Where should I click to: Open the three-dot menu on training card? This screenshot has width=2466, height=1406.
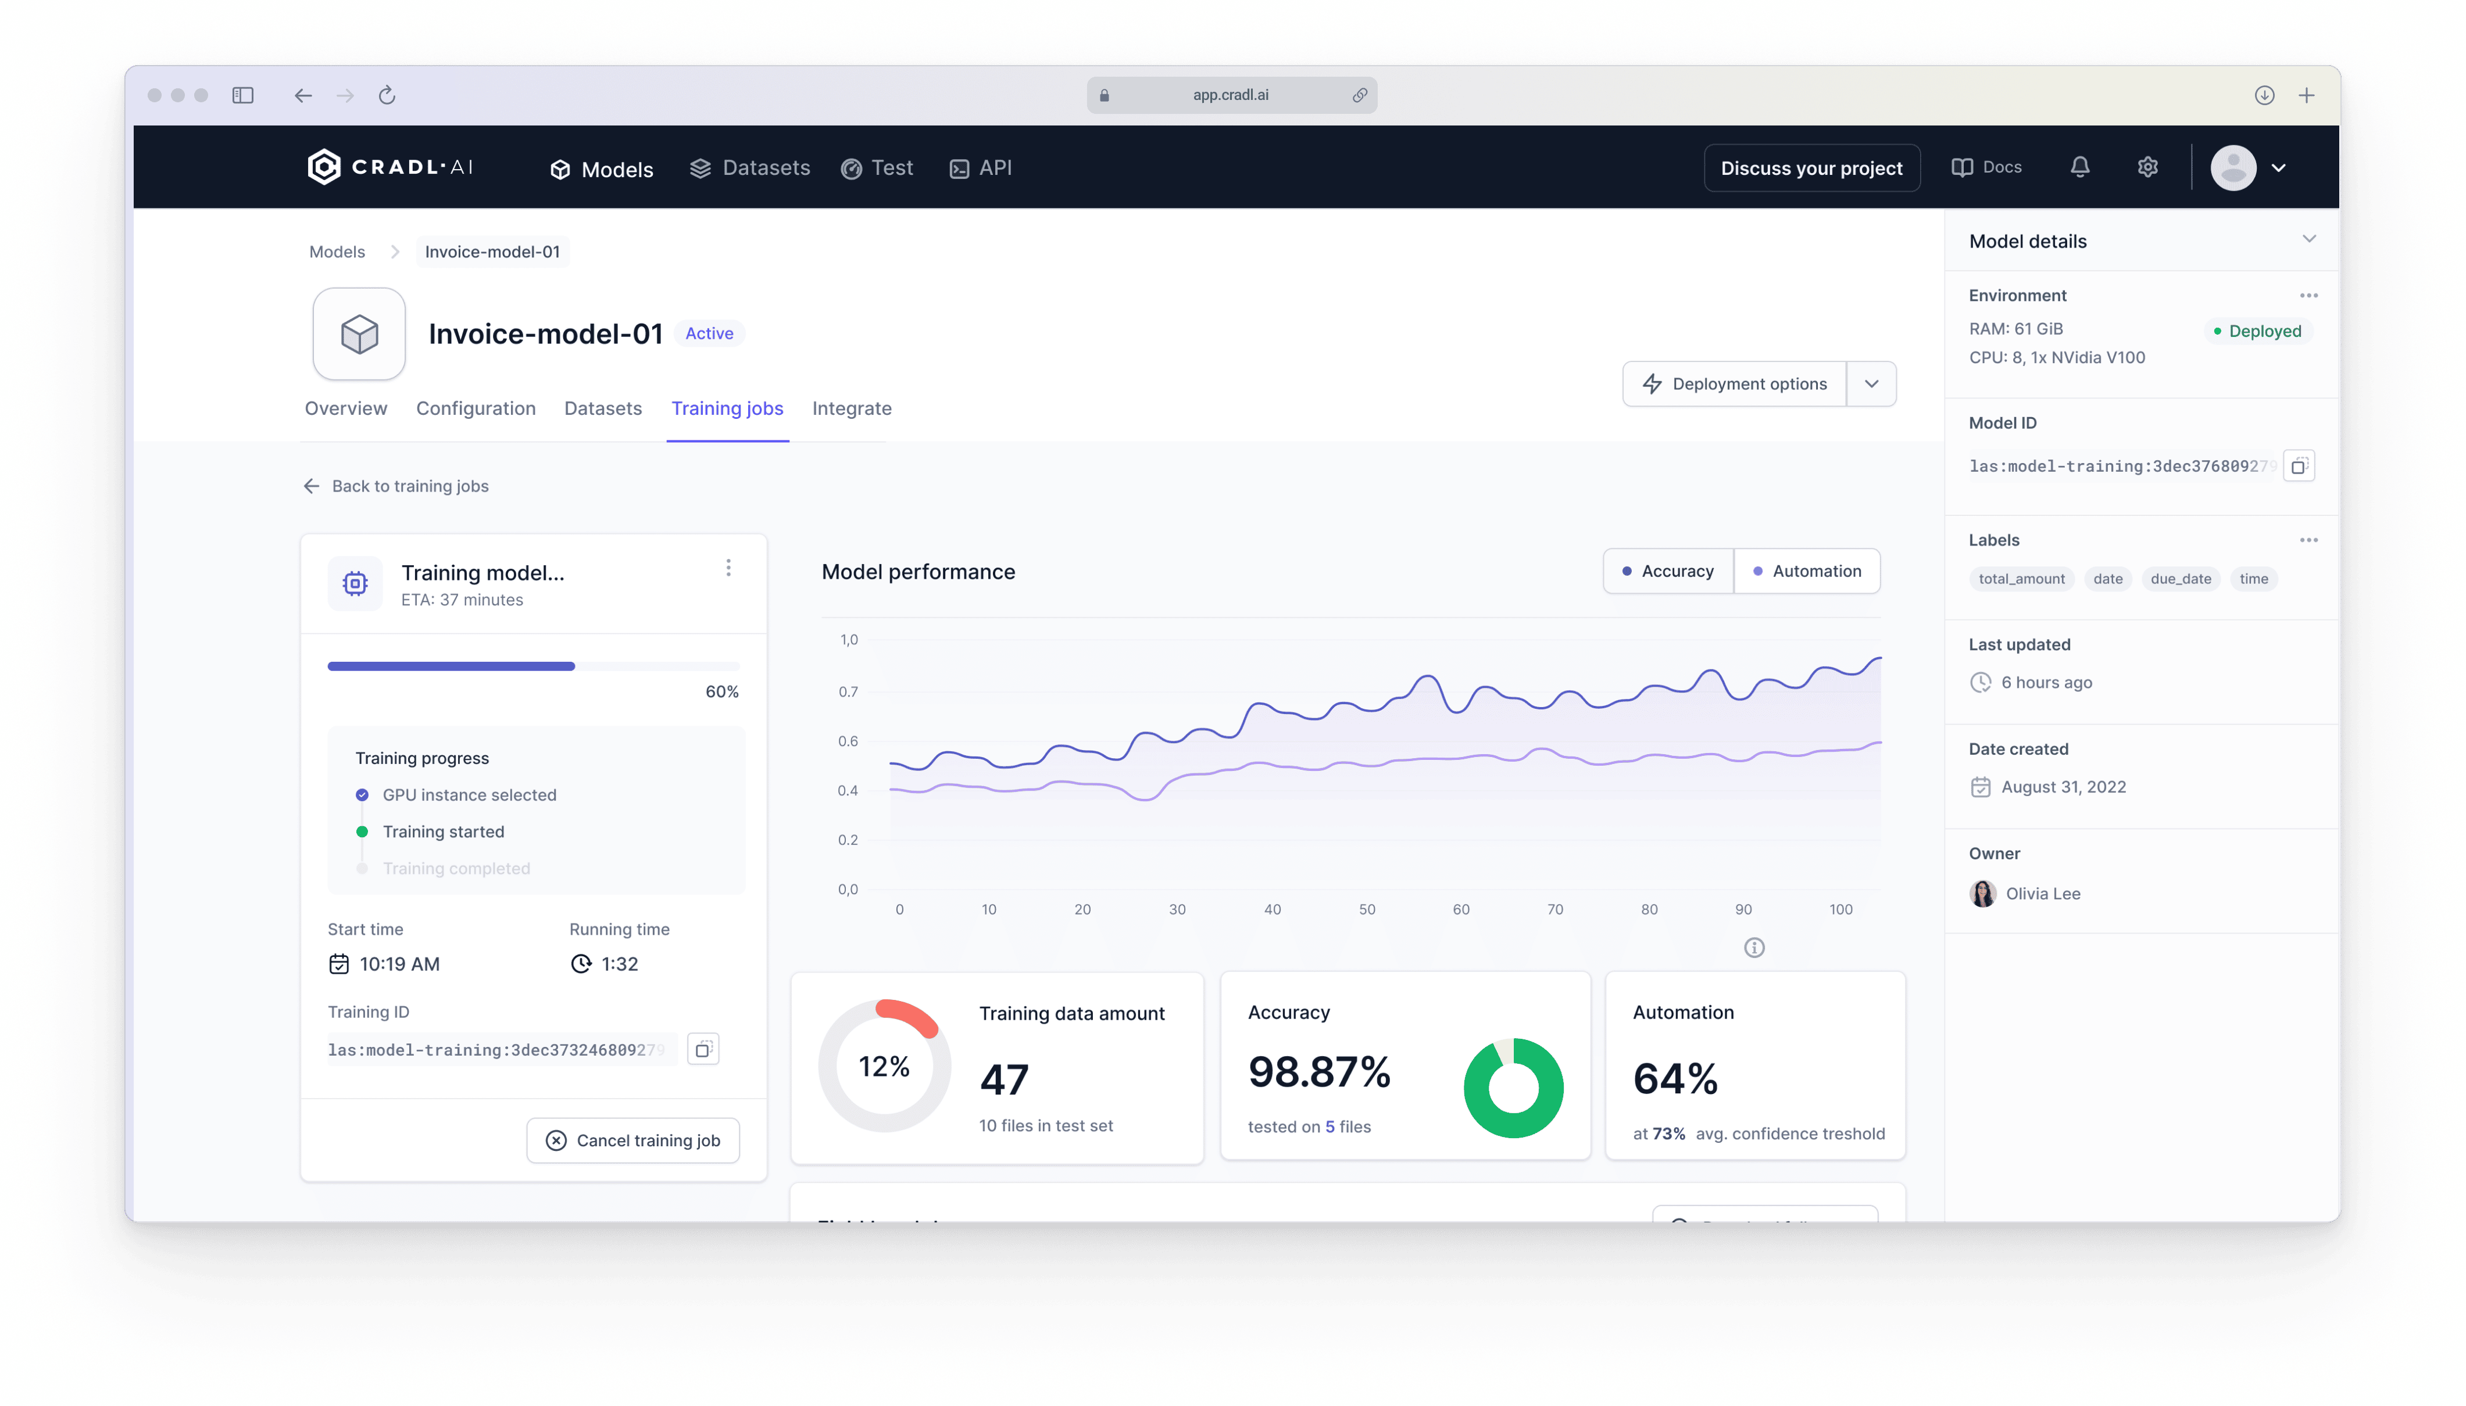[728, 568]
